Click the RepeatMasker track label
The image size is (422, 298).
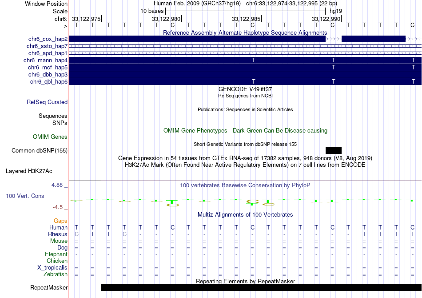click(49, 287)
